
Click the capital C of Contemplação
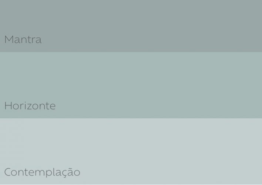click(x=8, y=172)
